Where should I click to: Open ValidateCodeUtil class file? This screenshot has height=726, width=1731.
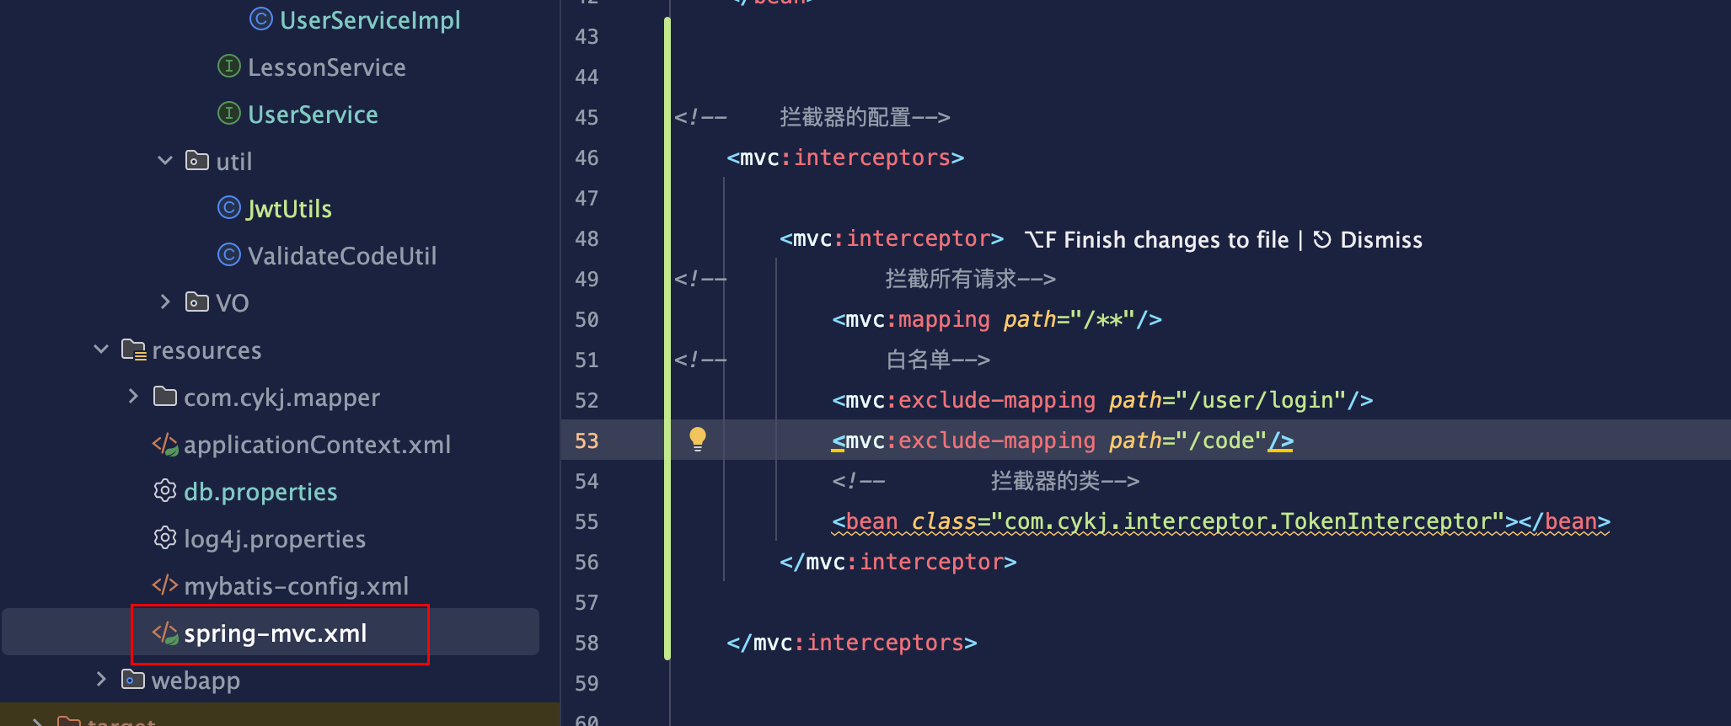342,255
